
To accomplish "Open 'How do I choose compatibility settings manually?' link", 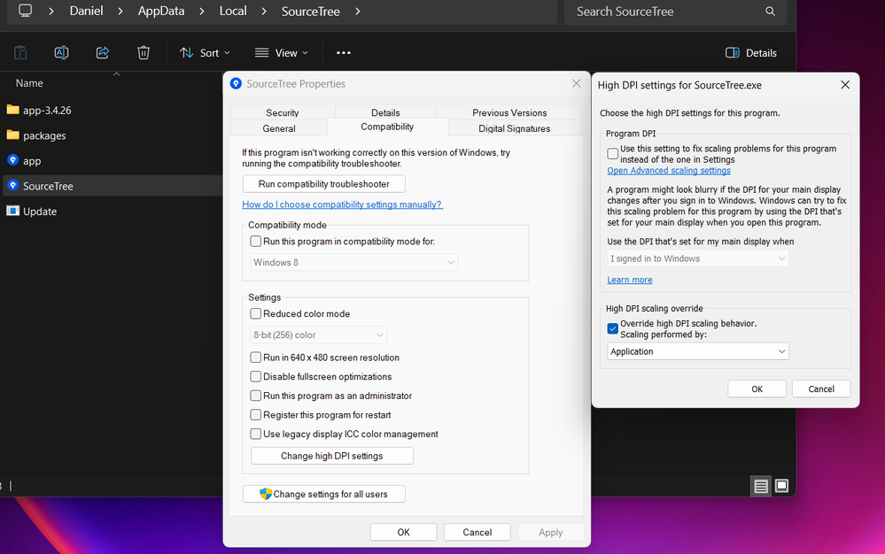I will tap(342, 204).
